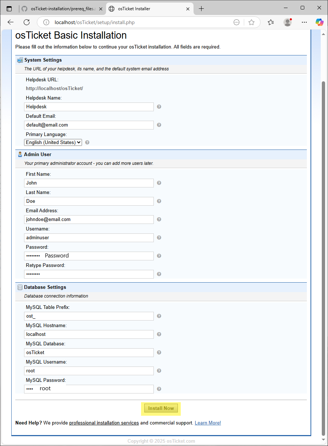Click the Helpdesk Name input field

click(89, 107)
